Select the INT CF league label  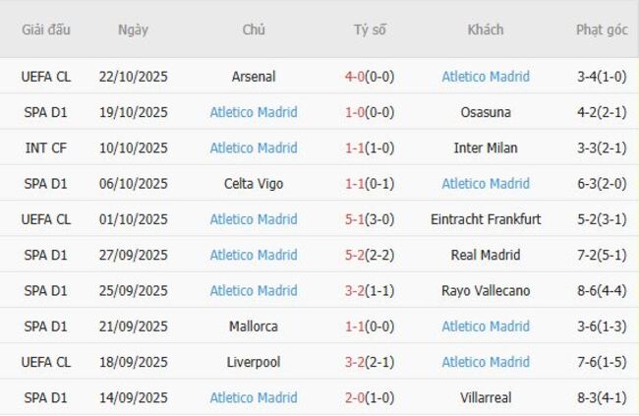point(45,148)
